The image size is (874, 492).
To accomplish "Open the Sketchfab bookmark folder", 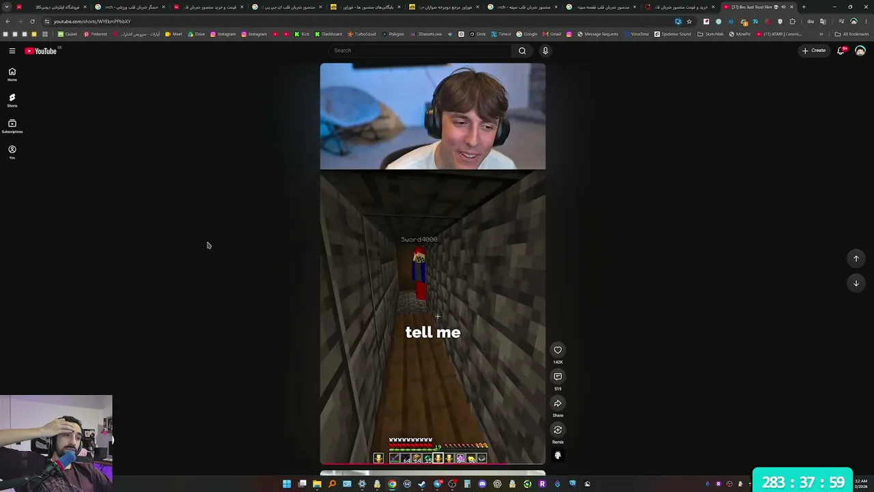I will coord(710,34).
